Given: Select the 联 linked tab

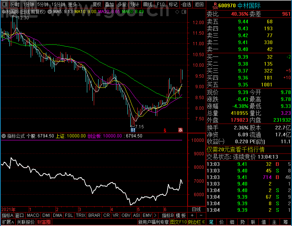Looking at the screenshot, I should pyautogui.click(x=253, y=222).
